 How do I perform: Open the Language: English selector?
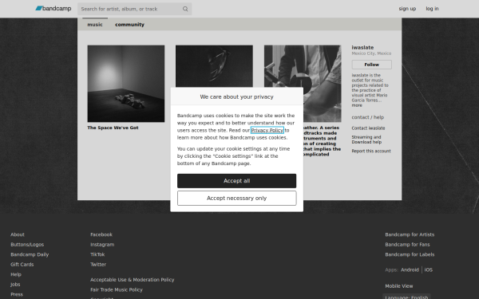point(406,297)
